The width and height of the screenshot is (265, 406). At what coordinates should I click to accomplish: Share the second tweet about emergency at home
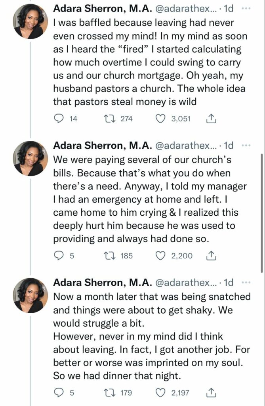click(x=211, y=256)
